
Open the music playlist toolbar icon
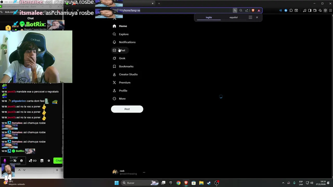point(304,10)
